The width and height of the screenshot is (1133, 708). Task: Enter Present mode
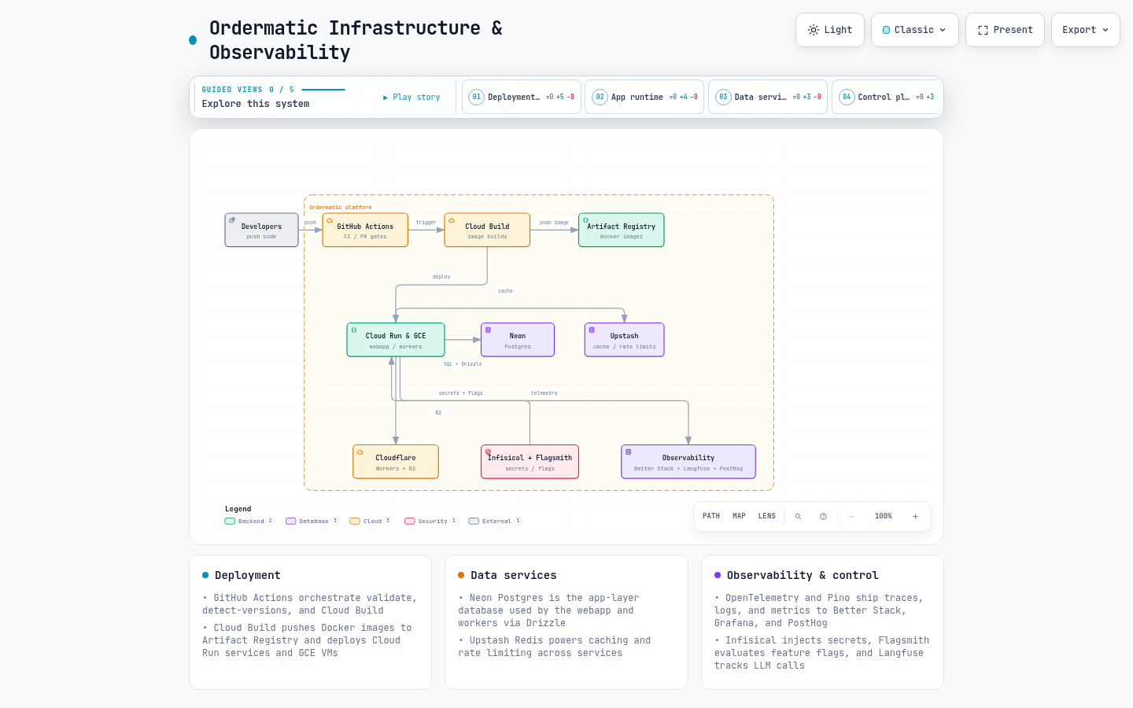pos(1006,30)
